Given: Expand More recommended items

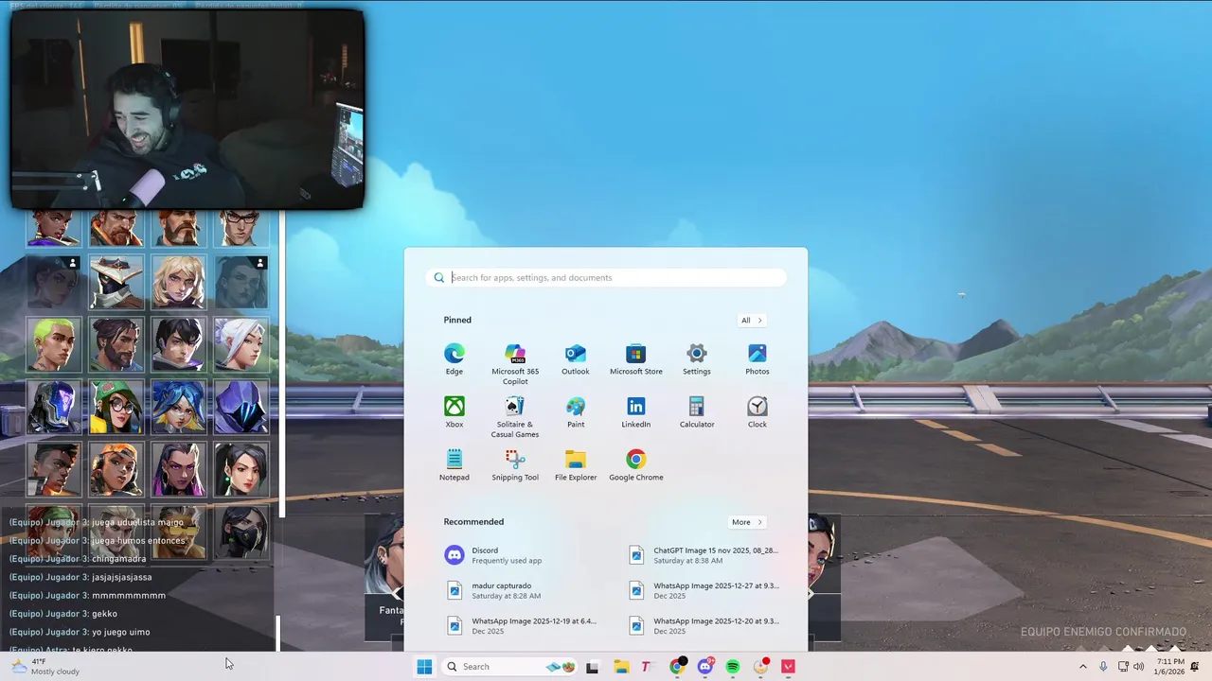Looking at the screenshot, I should [746, 522].
